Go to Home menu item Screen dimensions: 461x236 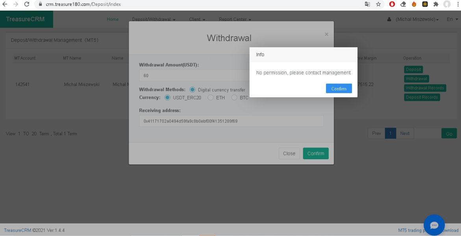coord(113,19)
